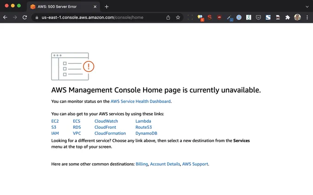313x195 pixels.
Task: Click the console-unavailable error illustration
Action: coord(73,66)
